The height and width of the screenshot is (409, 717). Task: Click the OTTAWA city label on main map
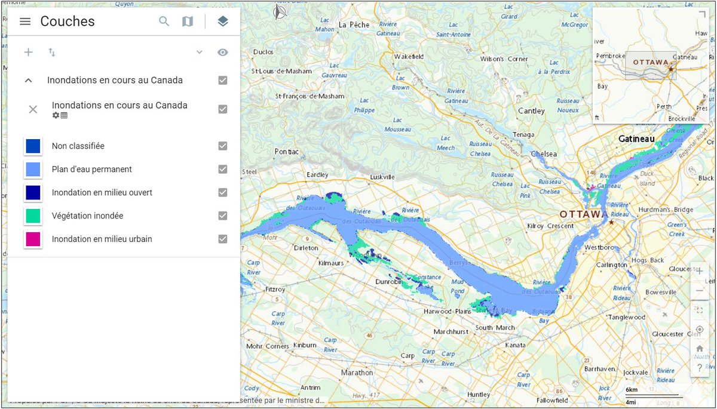click(x=584, y=214)
